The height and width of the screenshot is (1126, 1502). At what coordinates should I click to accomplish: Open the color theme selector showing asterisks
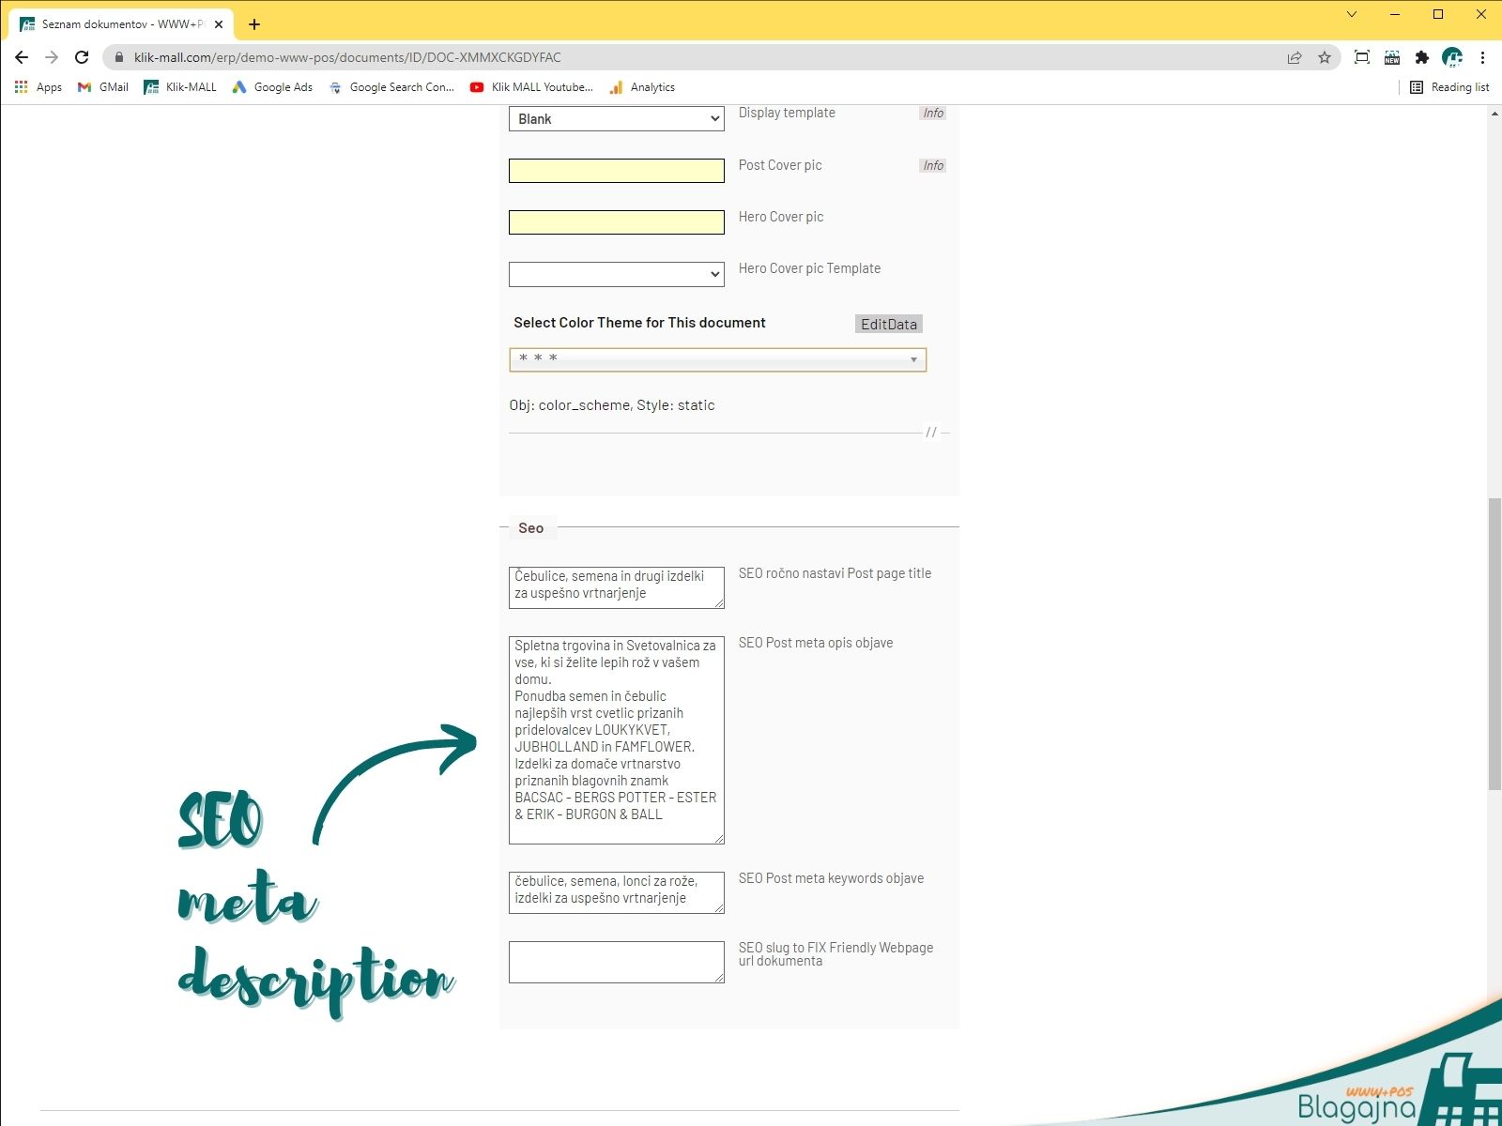coord(718,359)
